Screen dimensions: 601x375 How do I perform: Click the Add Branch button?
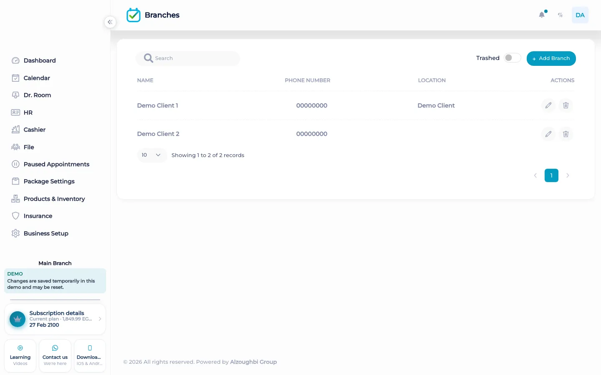click(x=551, y=58)
